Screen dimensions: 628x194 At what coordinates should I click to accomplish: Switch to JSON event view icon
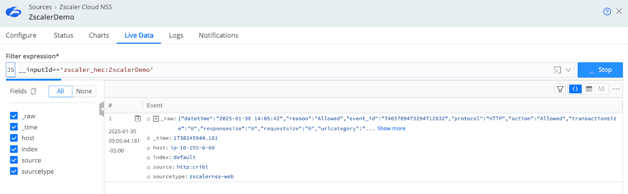pyautogui.click(x=575, y=89)
